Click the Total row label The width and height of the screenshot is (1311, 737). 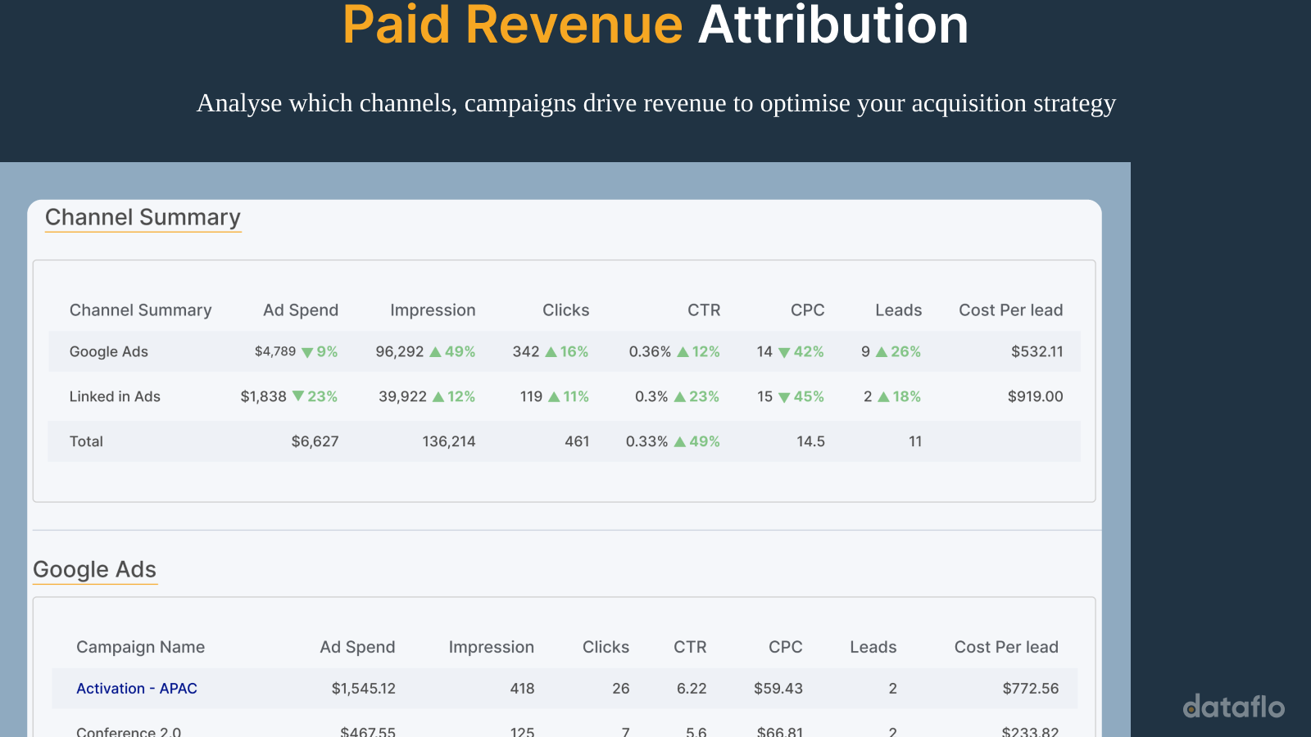(86, 441)
